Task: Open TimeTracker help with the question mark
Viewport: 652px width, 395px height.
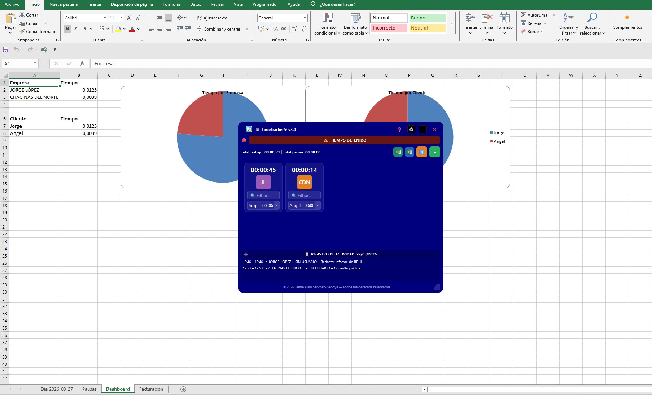Action: click(x=399, y=130)
